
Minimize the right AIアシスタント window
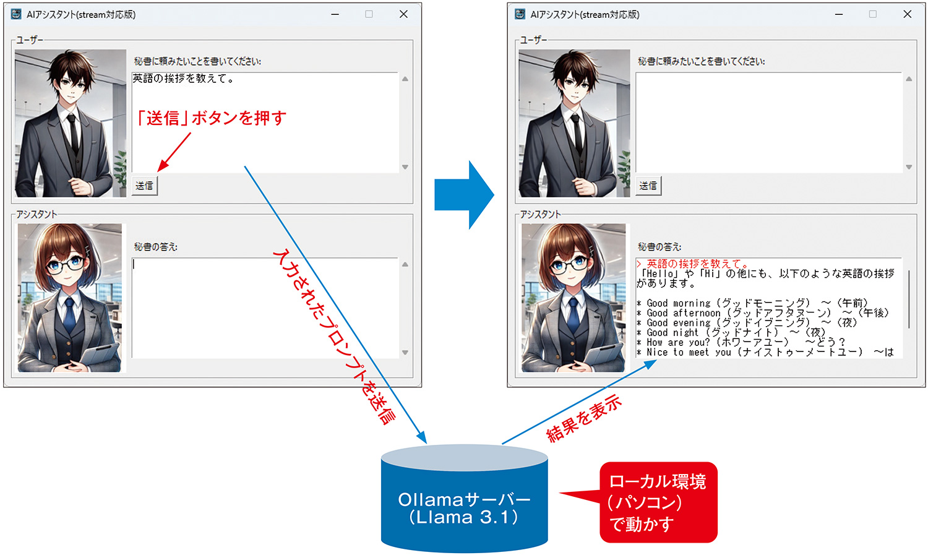(x=839, y=14)
